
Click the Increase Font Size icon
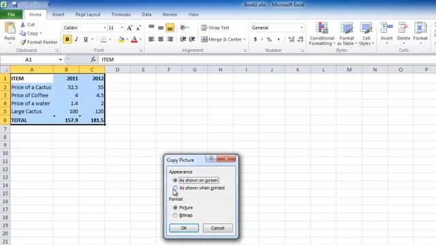[129, 28]
